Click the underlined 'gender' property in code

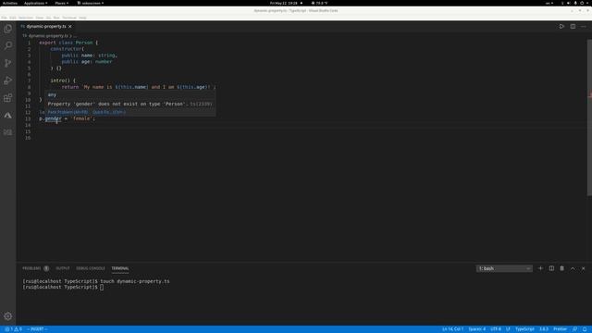pos(54,118)
